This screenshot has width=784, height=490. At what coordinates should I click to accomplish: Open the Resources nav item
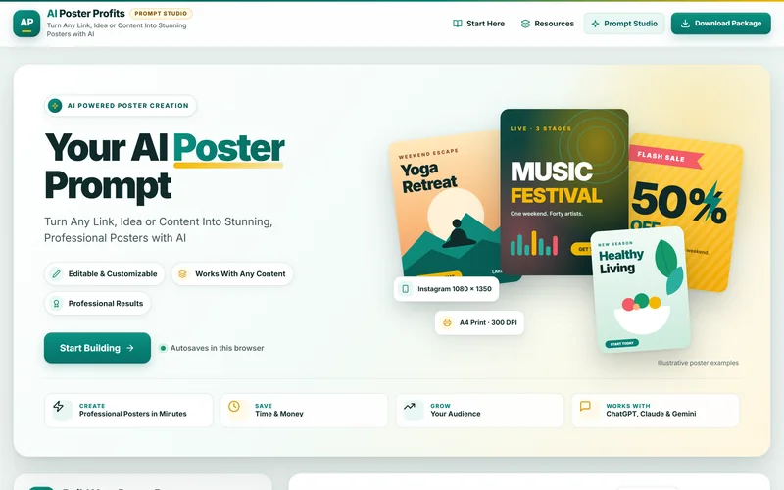coord(548,24)
